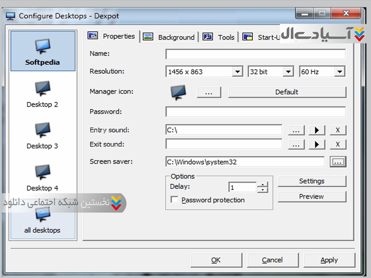Screen dimensions: 371x278
Task: Switch to the Background tab
Action: point(170,37)
